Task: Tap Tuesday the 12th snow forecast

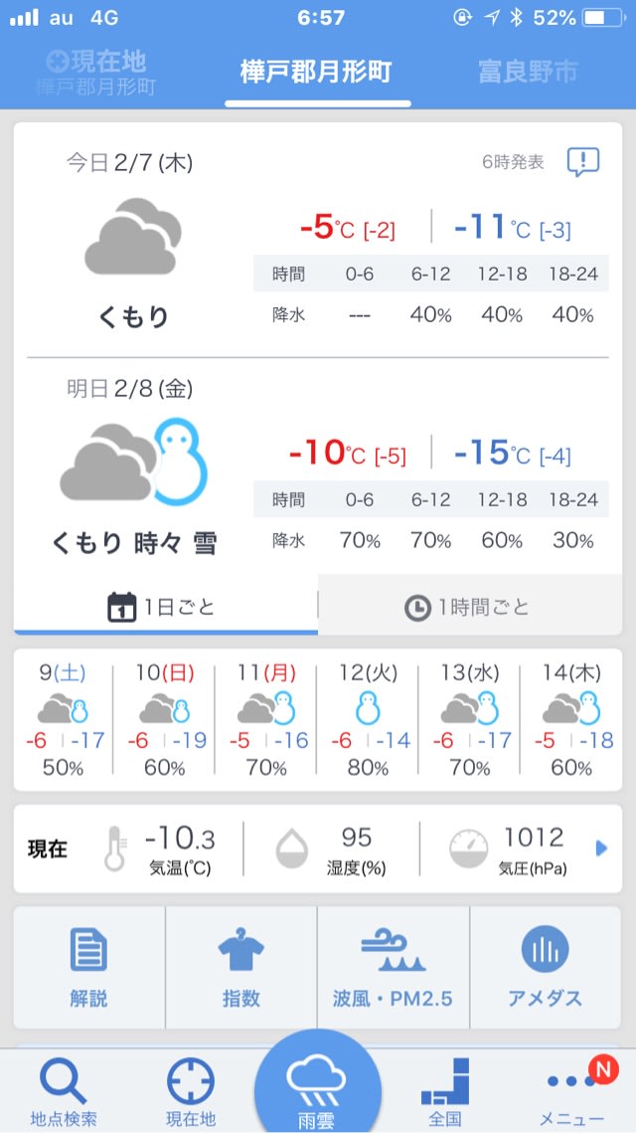Action: pos(367,719)
